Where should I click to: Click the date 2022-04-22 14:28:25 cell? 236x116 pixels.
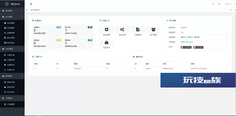[x=199, y=69]
